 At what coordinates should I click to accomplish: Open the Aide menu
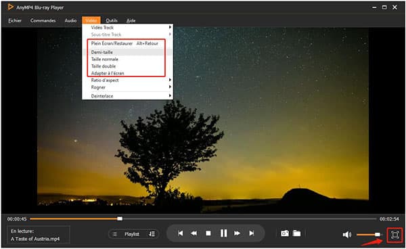point(131,20)
